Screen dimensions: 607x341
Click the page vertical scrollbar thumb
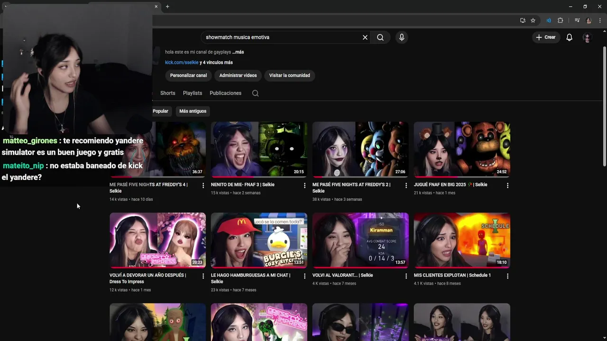click(604, 107)
